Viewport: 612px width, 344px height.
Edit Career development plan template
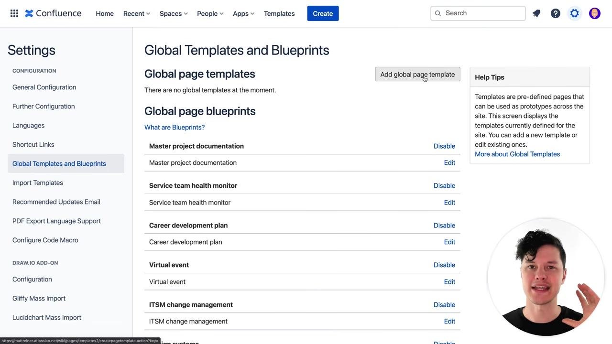[449, 242]
